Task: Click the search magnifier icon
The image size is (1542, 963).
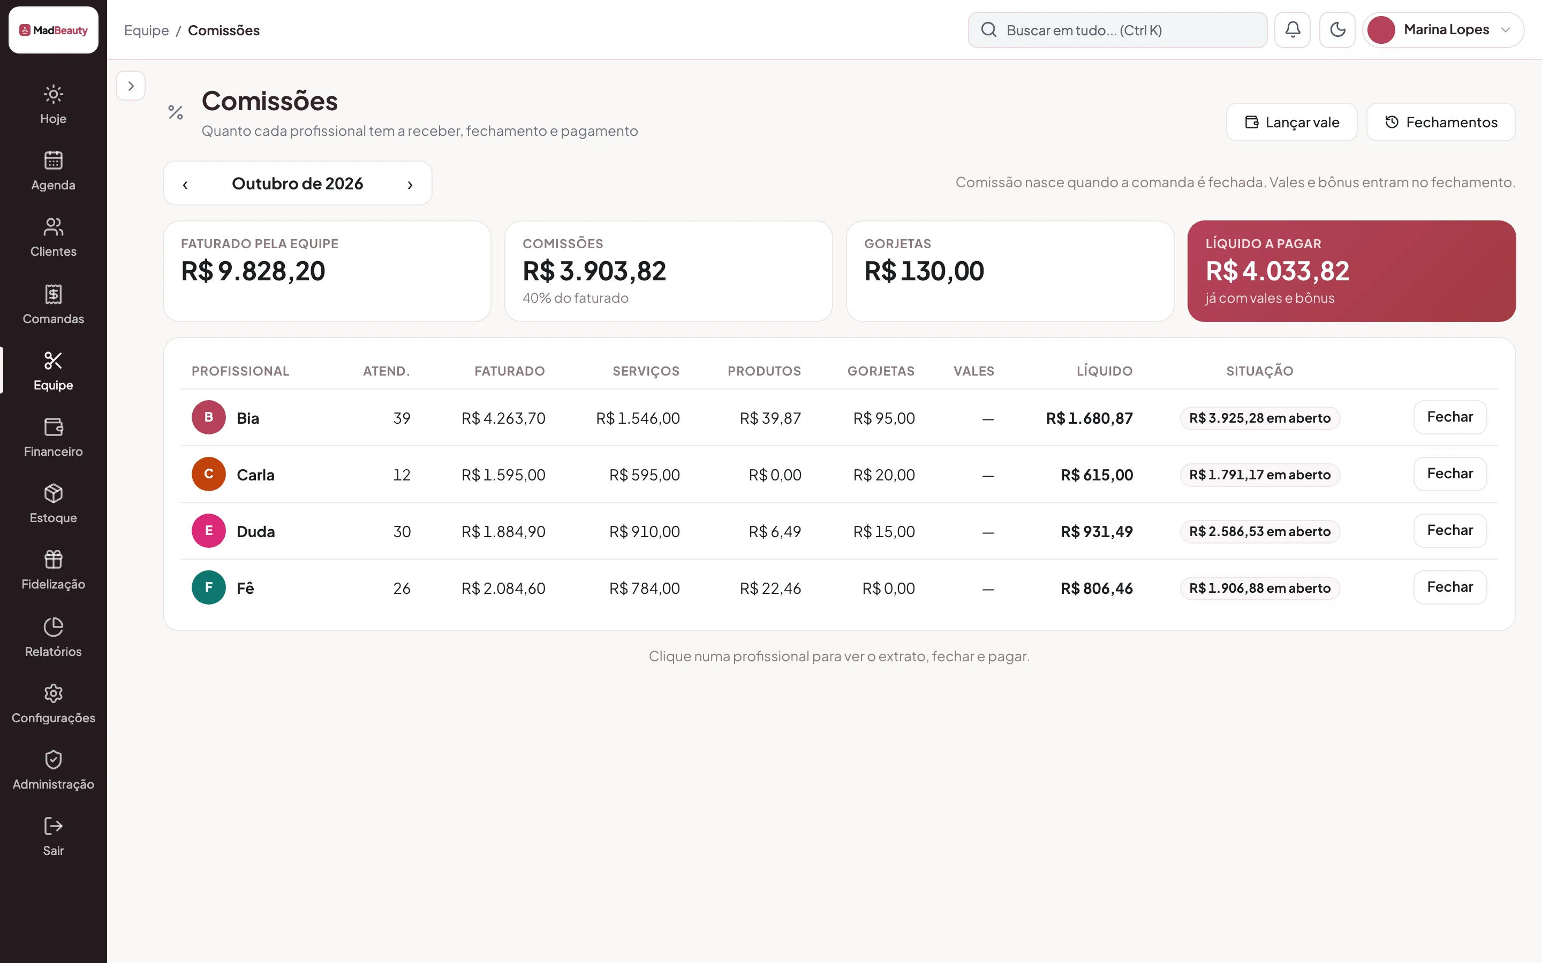Action: [x=989, y=30]
